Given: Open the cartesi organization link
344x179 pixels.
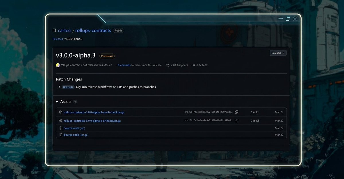Looking at the screenshot, I should click(65, 30).
